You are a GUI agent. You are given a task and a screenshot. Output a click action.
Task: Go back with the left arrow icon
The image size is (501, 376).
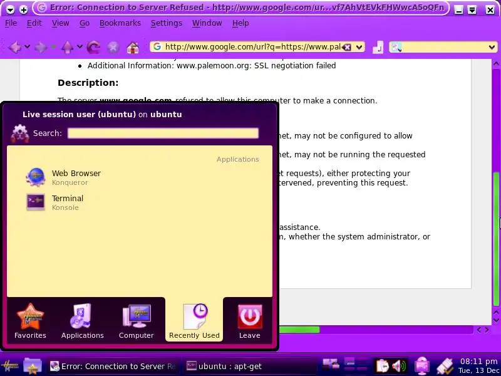[14, 48]
